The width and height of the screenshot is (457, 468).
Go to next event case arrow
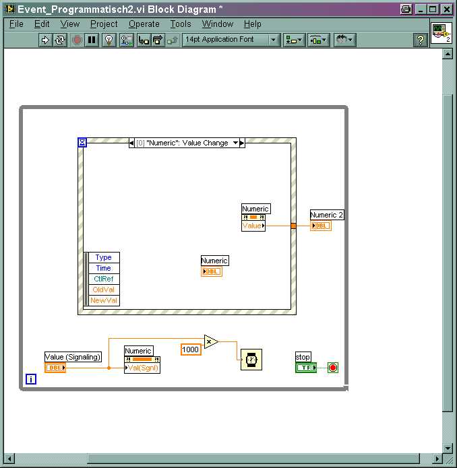pyautogui.click(x=242, y=143)
